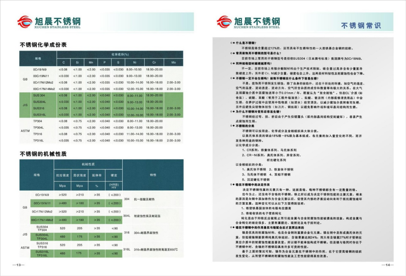
Task: Click the red Xuchen logo on right page
Action: (x=224, y=22)
